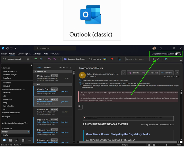This screenshot has width=185, height=157.
Task: Collapse the Favoris section
Action: click(2, 68)
